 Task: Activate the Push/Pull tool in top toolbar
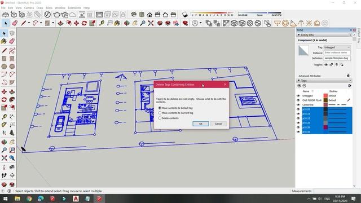[60, 23]
